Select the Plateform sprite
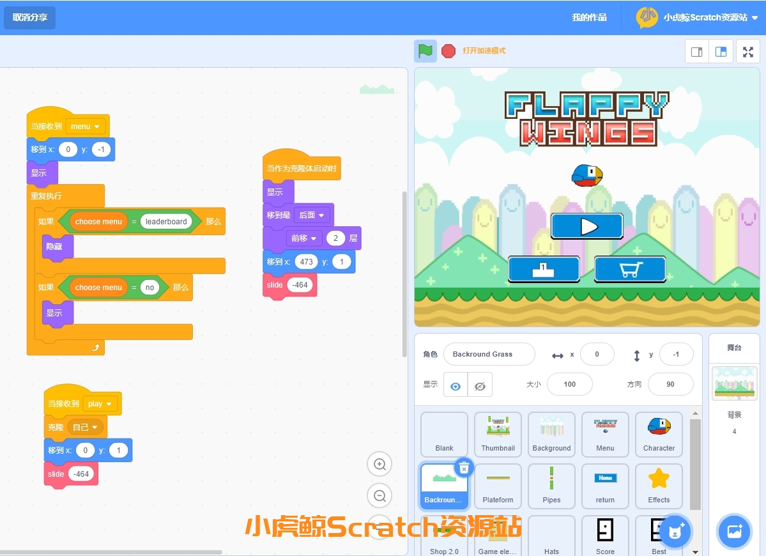The width and height of the screenshot is (766, 556). click(498, 486)
